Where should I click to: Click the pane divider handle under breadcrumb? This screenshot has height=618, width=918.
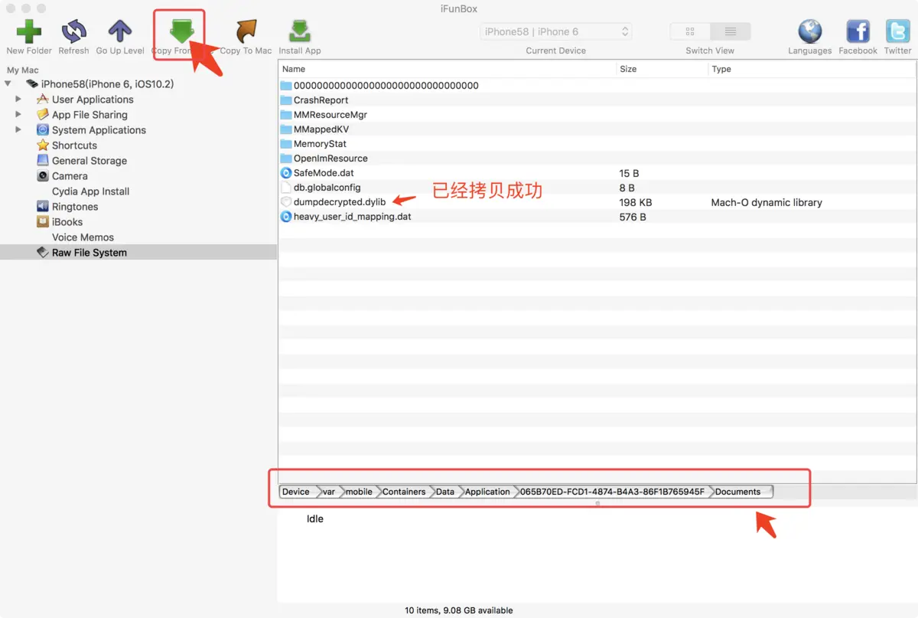point(597,503)
